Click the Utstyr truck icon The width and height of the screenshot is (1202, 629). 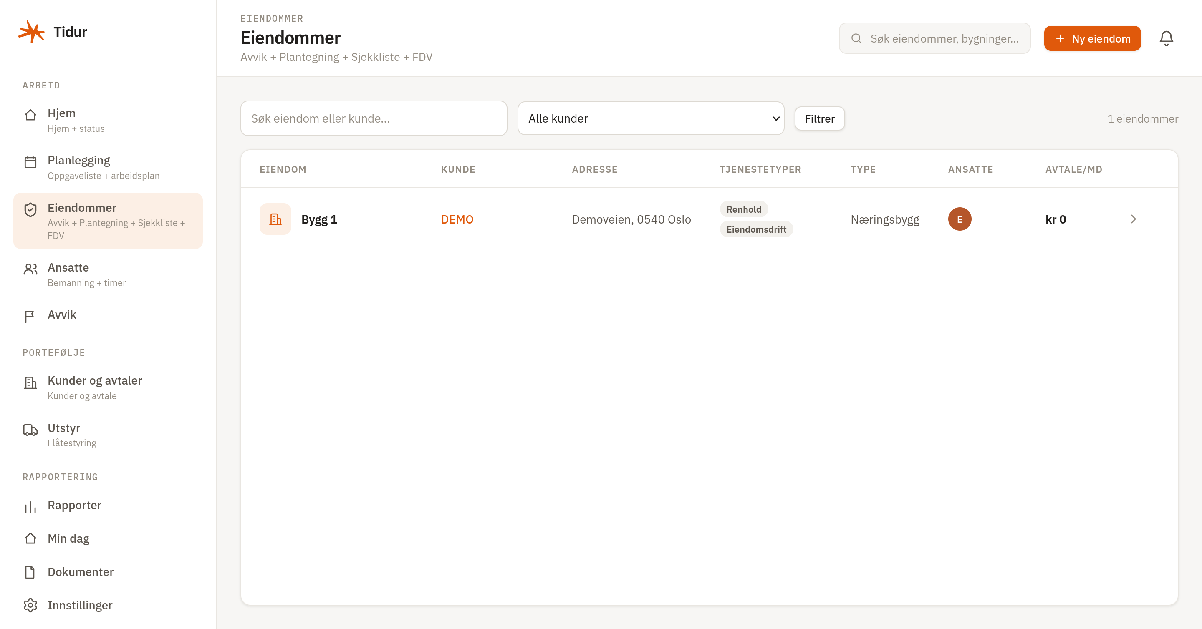coord(30,430)
